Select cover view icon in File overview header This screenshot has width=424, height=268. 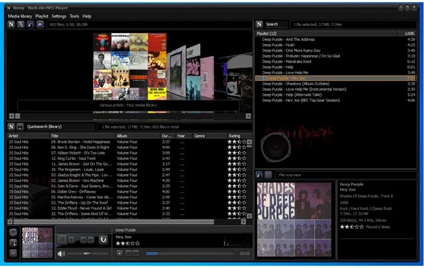[259, 175]
